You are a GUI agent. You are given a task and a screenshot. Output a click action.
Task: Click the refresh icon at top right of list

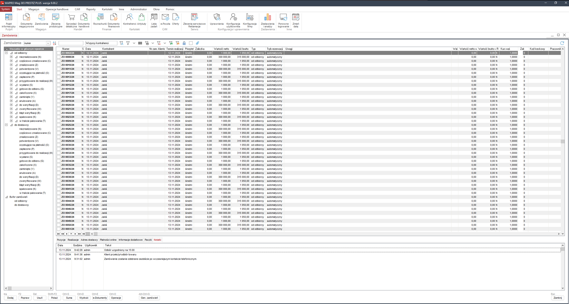[x=562, y=43]
